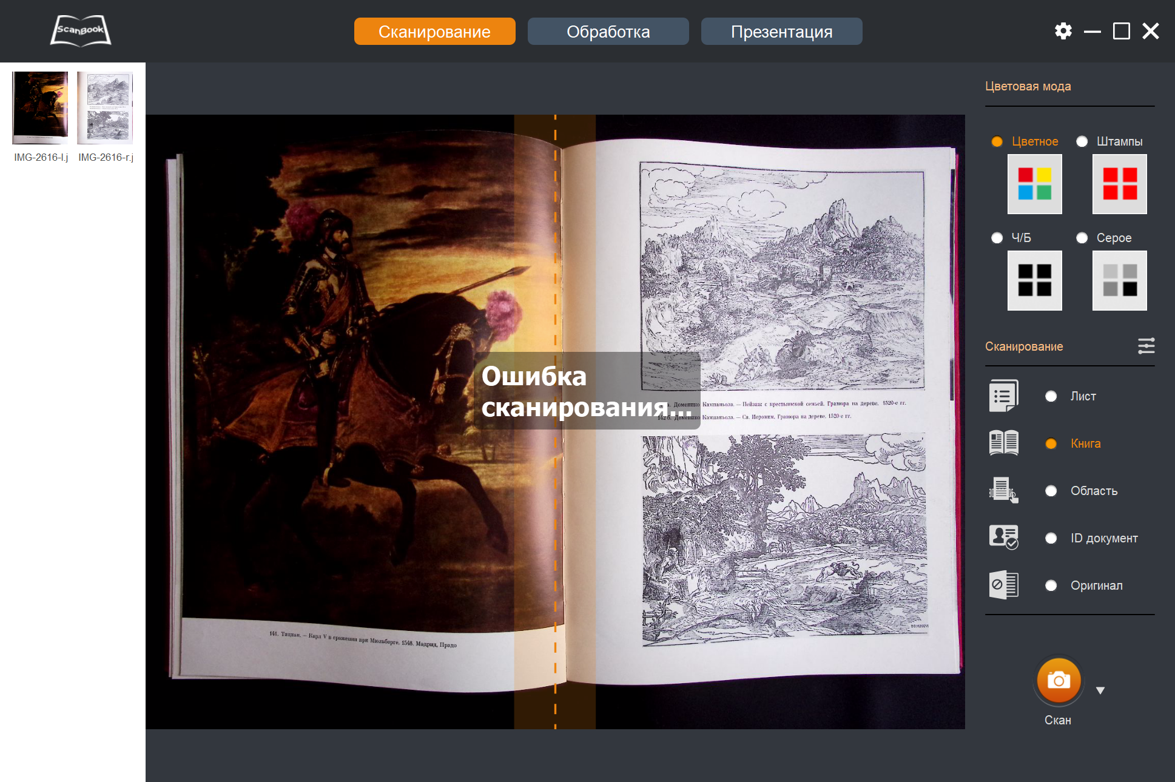Click the Лист sheet mode icon
Screen dimensions: 1175x782
click(x=1003, y=396)
